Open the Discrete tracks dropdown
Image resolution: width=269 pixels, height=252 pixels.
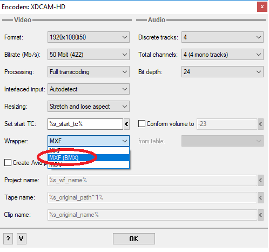[x=223, y=37]
